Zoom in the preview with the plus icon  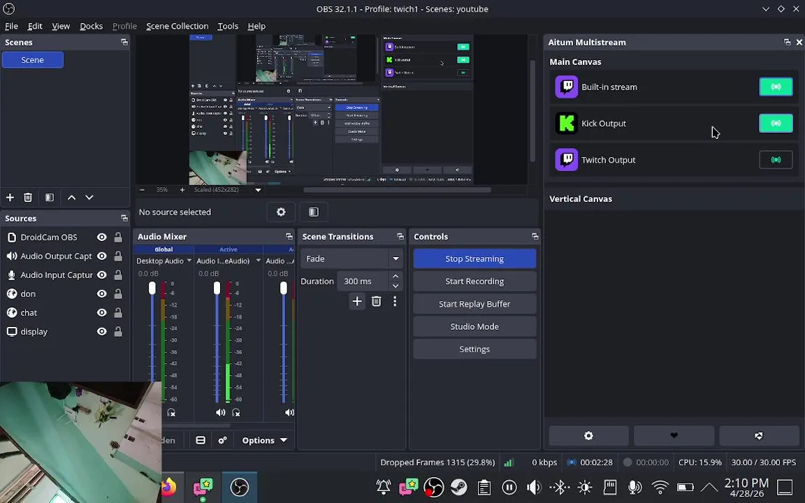tap(182, 190)
